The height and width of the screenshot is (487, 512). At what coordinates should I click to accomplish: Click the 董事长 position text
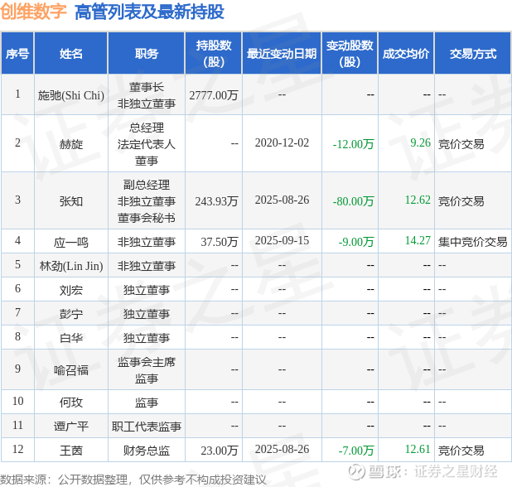coord(147,87)
